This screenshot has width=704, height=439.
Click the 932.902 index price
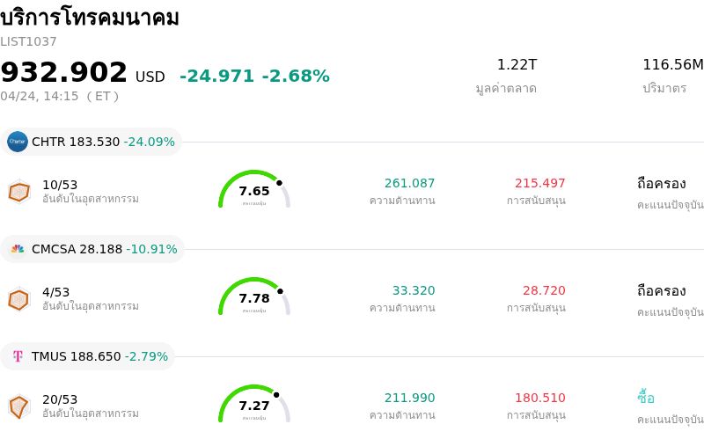pyautogui.click(x=64, y=72)
